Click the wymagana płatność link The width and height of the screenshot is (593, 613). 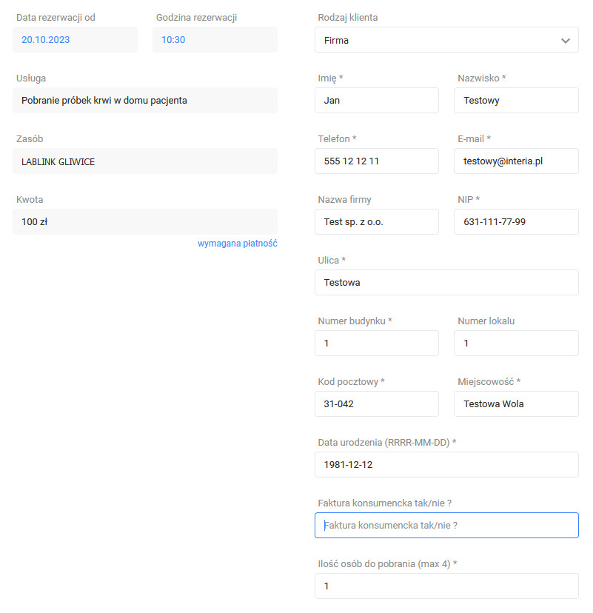pos(238,244)
